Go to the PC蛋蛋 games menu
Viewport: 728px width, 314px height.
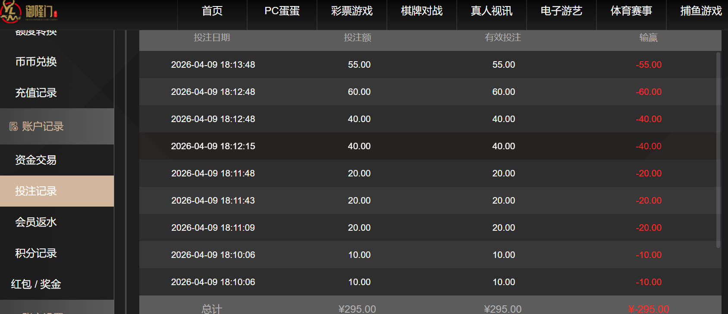[282, 11]
